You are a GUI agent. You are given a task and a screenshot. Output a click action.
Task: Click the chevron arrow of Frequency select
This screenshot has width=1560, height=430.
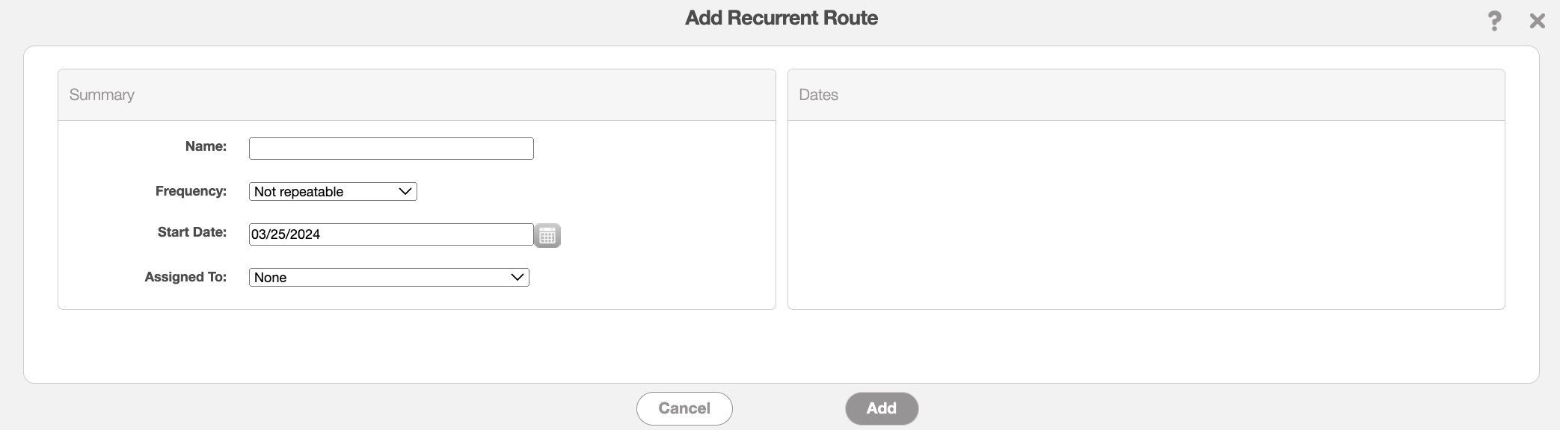405,192
